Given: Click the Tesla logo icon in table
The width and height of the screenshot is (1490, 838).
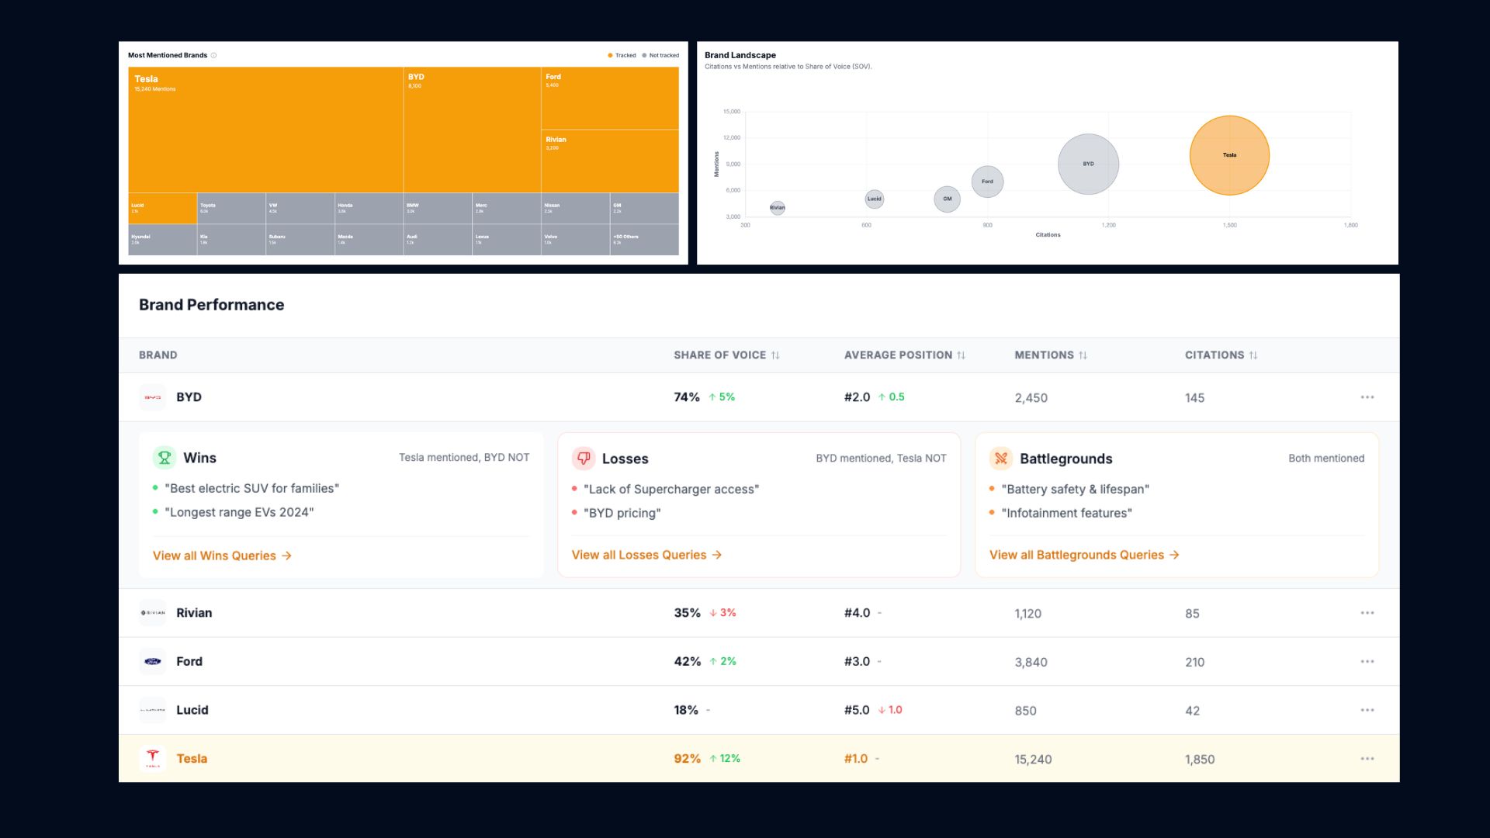Looking at the screenshot, I should (153, 758).
